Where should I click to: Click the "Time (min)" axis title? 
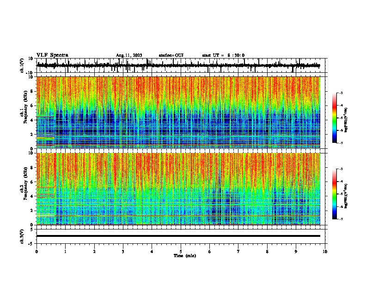pyautogui.click(x=185, y=256)
